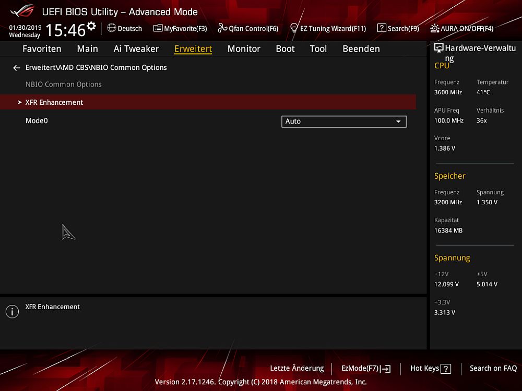Click the ROG logo
The height and width of the screenshot is (391, 522).
(22, 11)
